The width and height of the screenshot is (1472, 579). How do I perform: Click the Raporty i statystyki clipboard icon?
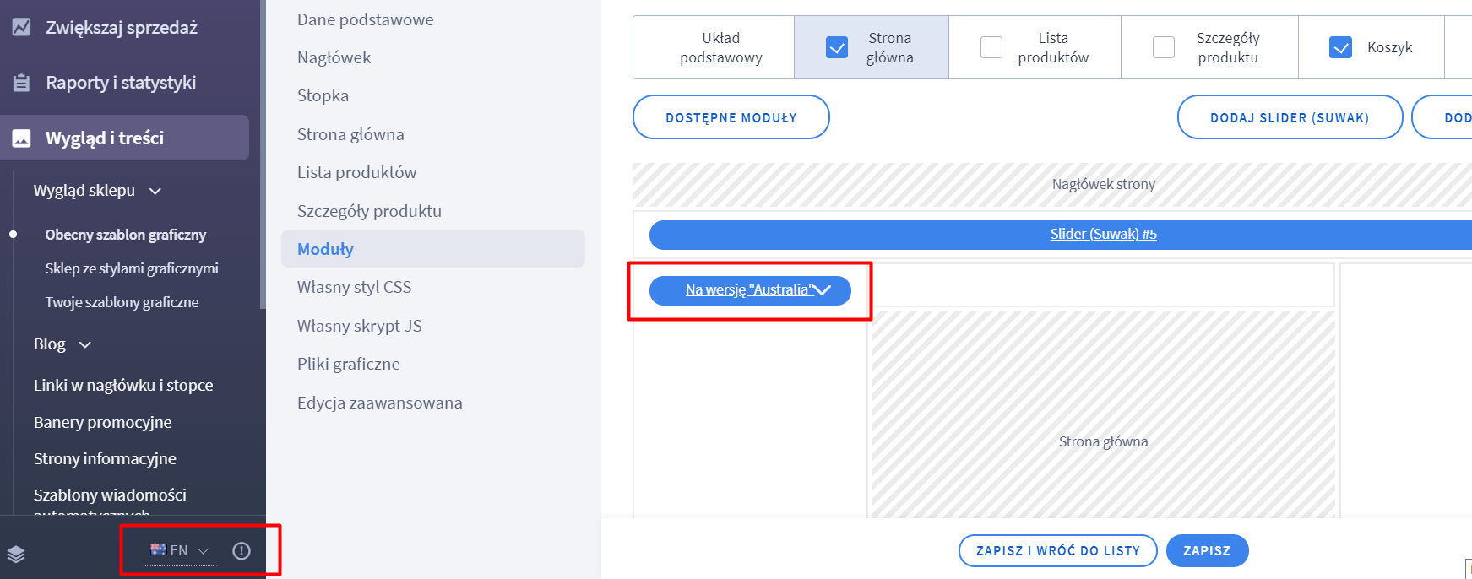pos(21,83)
